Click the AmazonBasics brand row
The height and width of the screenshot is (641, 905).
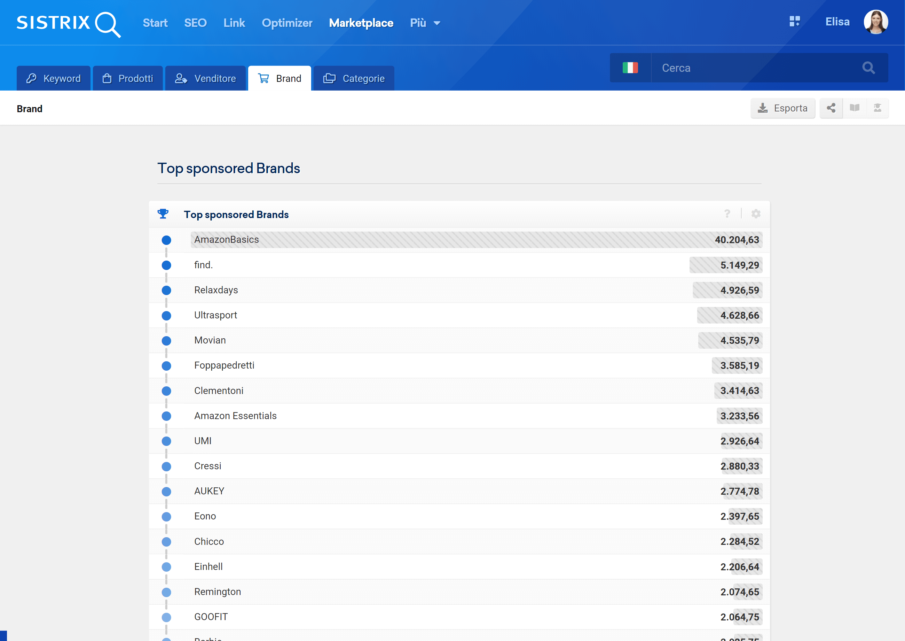(x=459, y=240)
